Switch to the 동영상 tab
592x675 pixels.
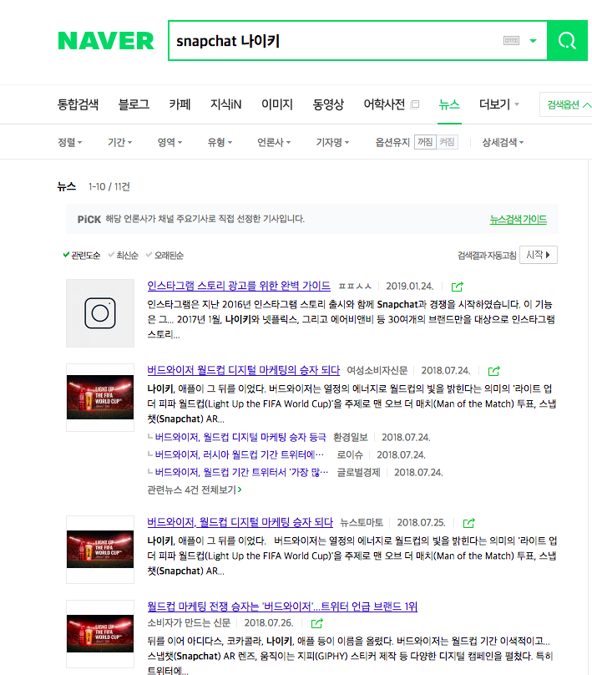[x=328, y=104]
